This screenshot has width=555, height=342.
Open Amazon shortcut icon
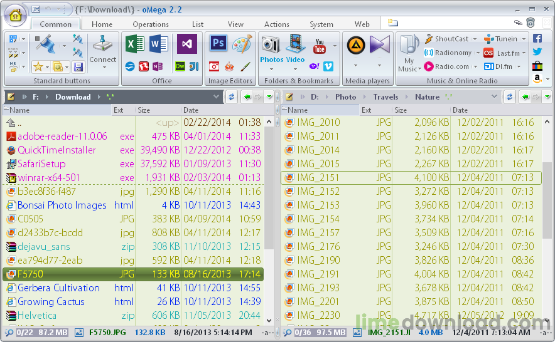(537, 78)
